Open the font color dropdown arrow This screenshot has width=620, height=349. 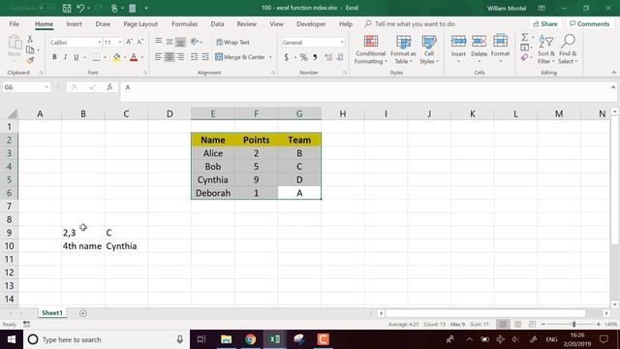coord(142,58)
